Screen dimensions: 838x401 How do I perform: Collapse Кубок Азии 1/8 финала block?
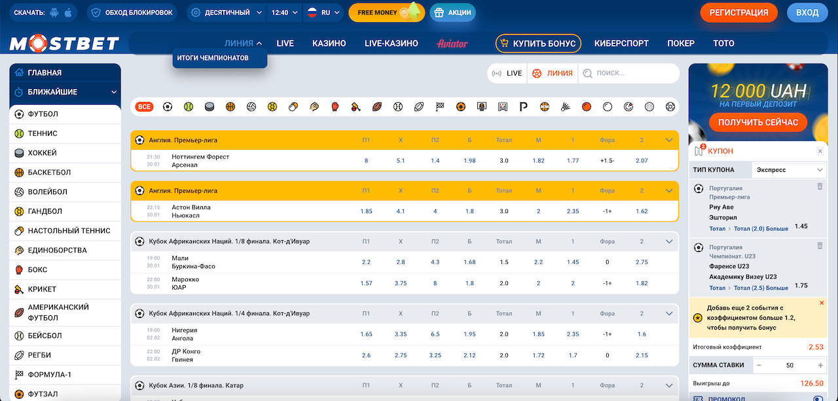pyautogui.click(x=669, y=385)
